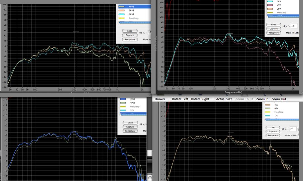The height and width of the screenshot is (181, 303).
Task: Click the orange swatch next to 2SV
Action: (270, 9)
